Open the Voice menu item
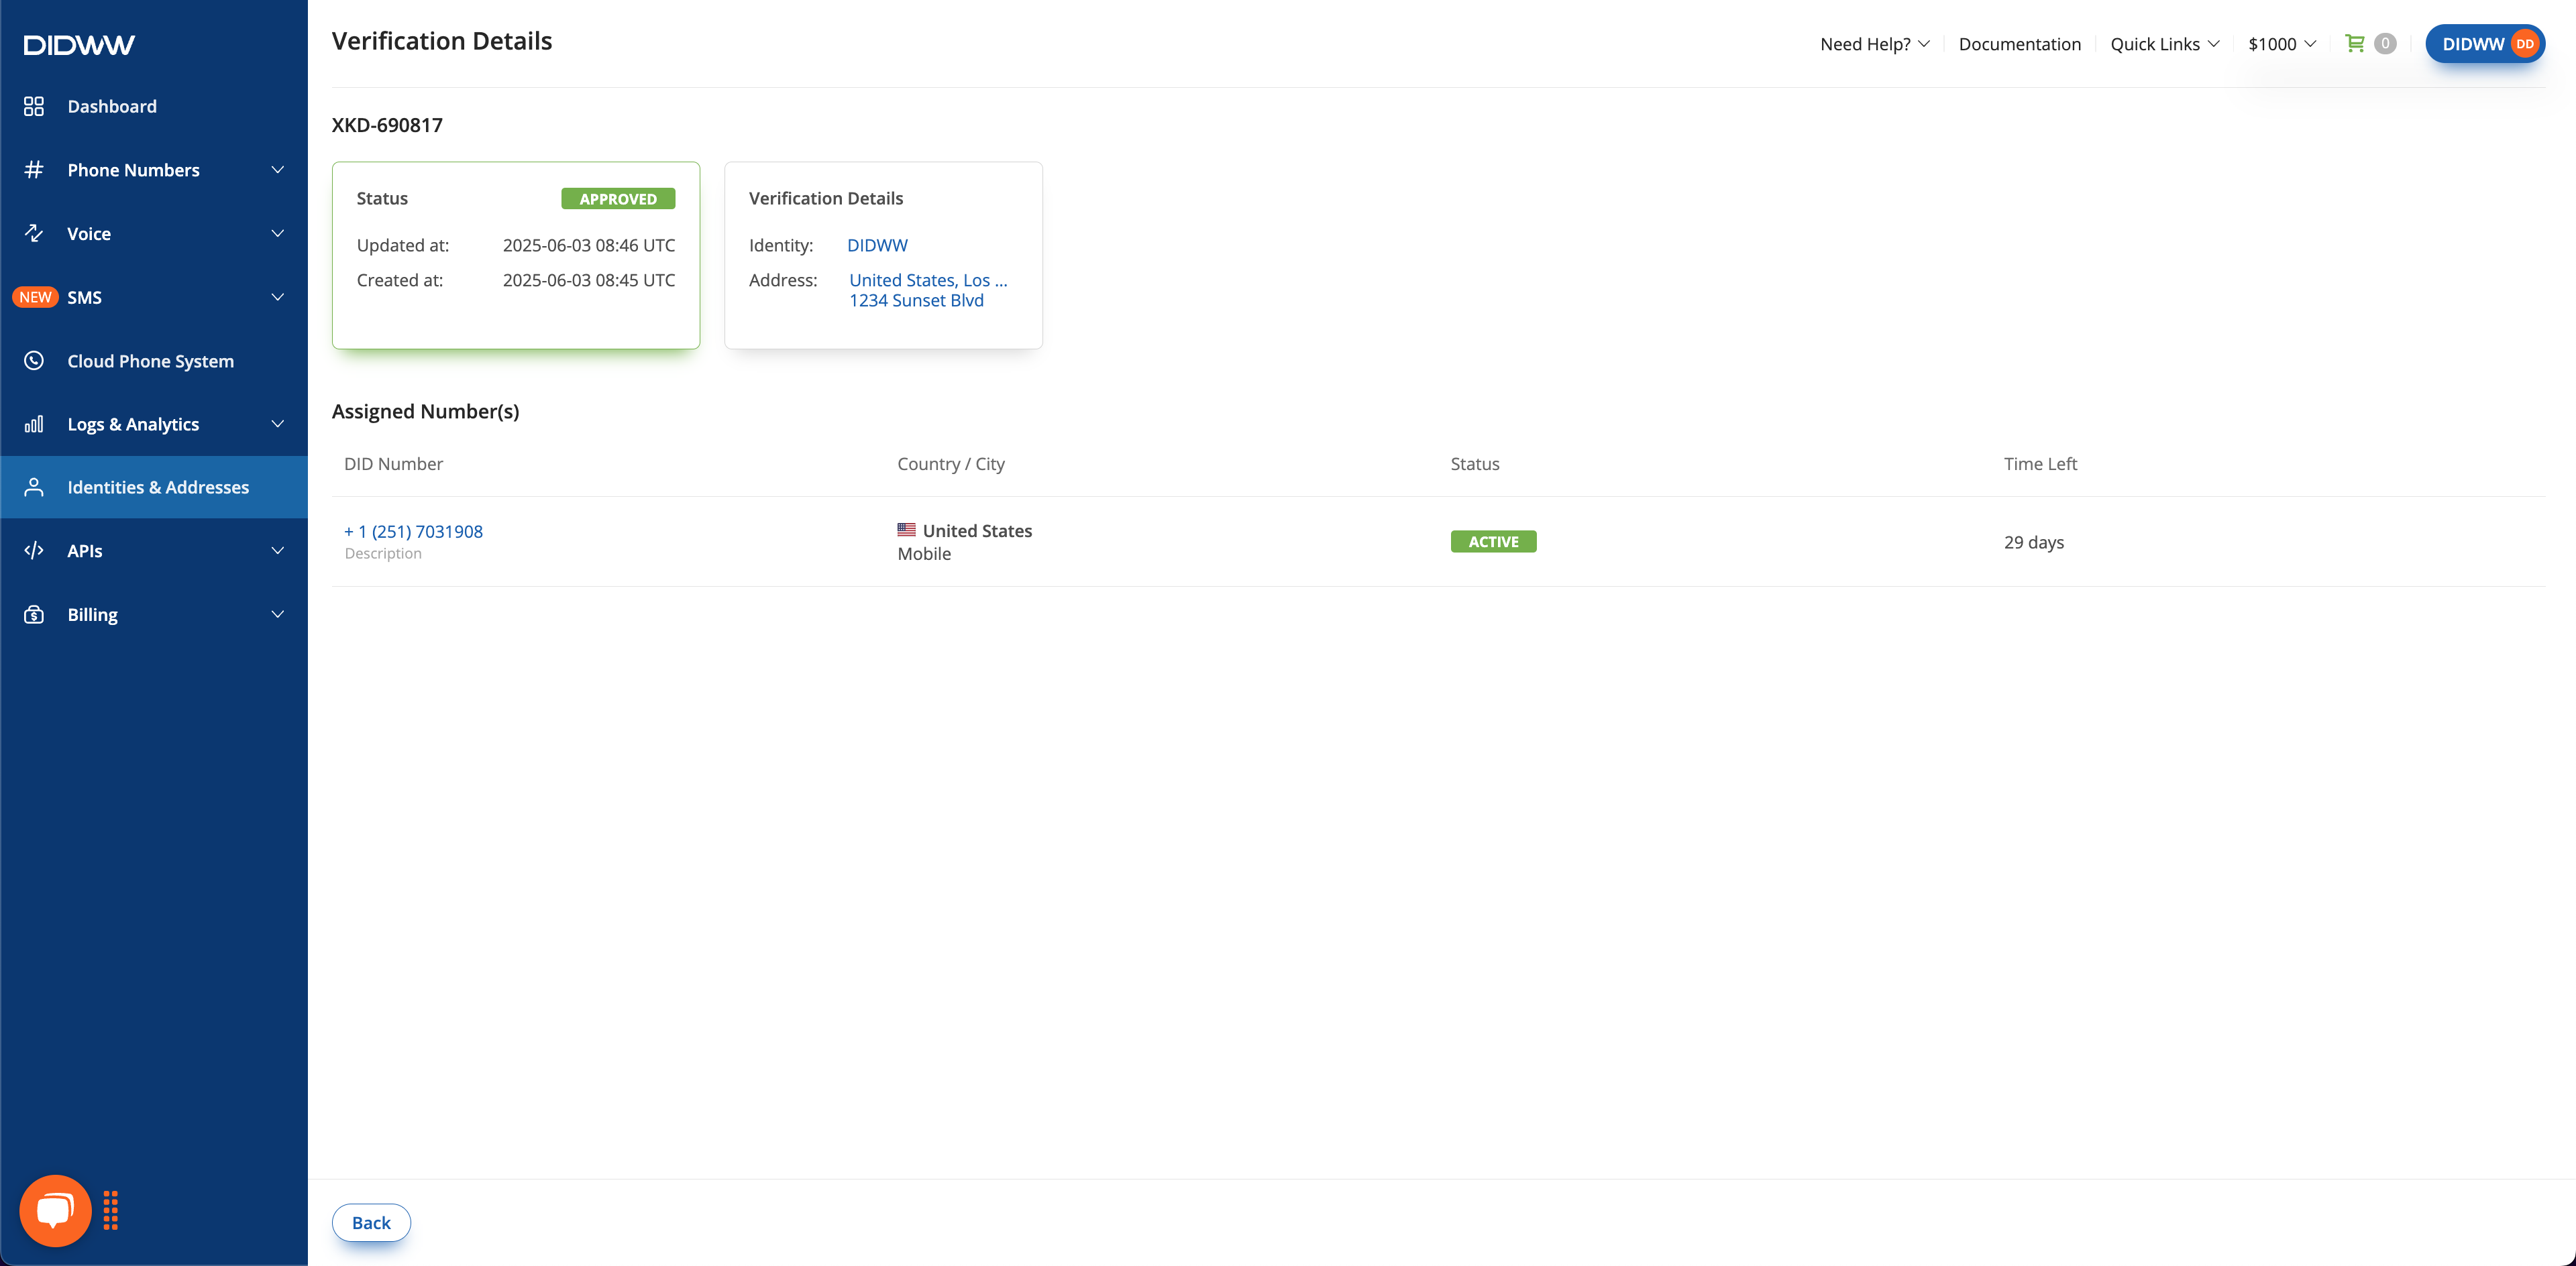The height and width of the screenshot is (1266, 2576). coord(154,233)
